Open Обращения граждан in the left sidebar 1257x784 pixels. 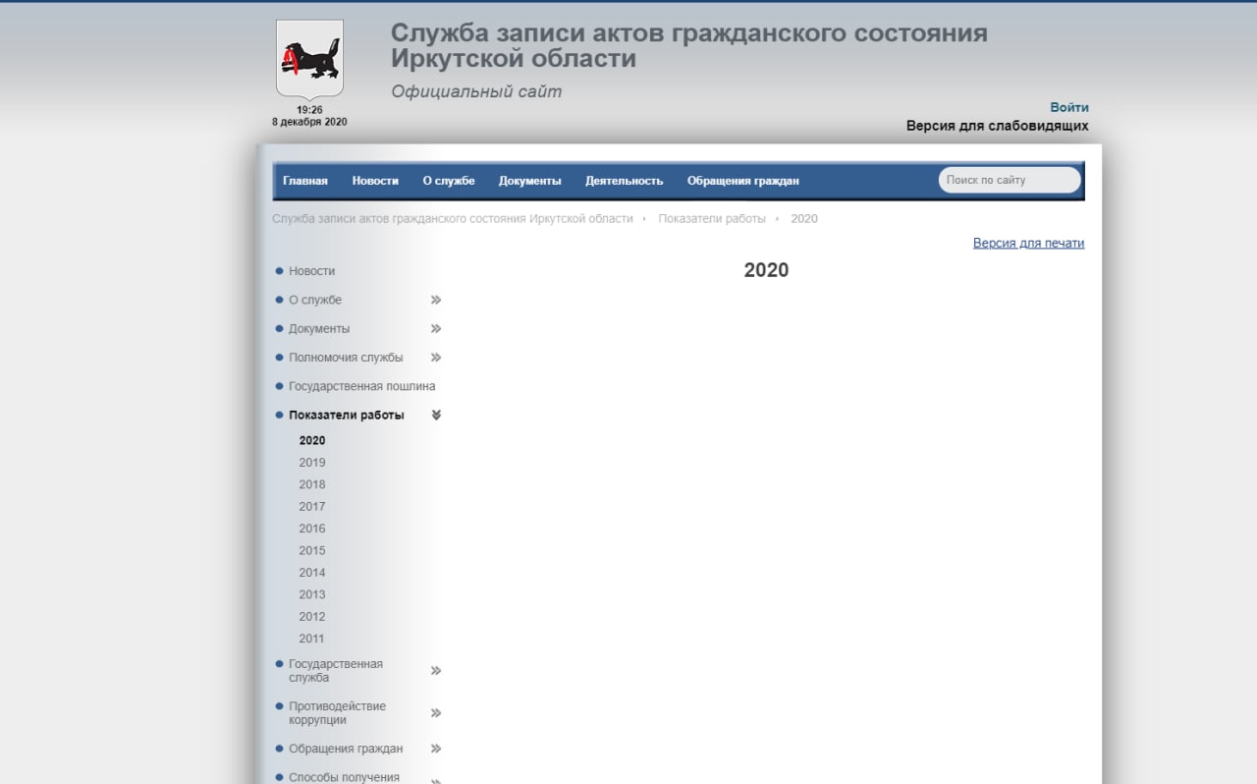(346, 749)
